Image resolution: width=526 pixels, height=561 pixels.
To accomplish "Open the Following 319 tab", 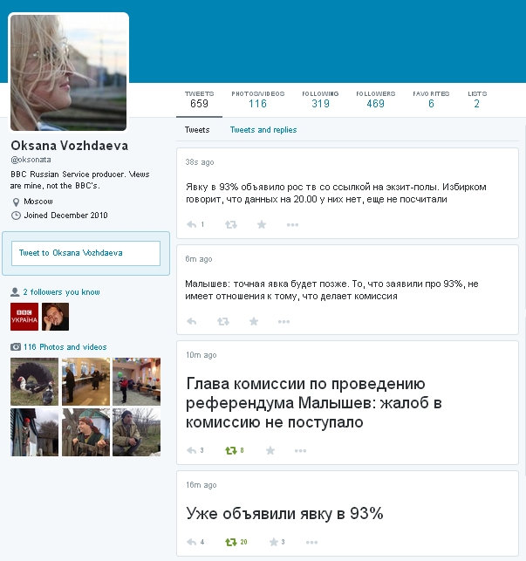I will point(320,99).
